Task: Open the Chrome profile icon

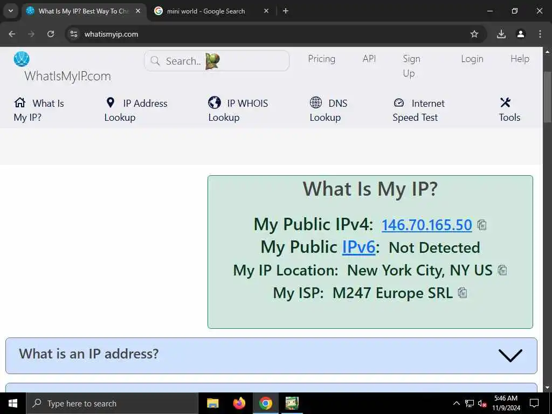Action: [521, 34]
